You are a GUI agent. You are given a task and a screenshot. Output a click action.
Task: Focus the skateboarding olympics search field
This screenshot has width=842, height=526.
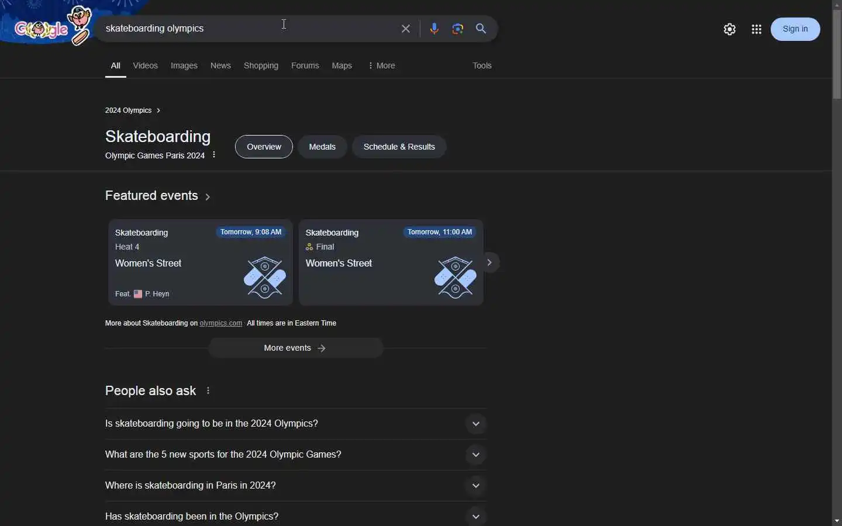[x=249, y=29]
